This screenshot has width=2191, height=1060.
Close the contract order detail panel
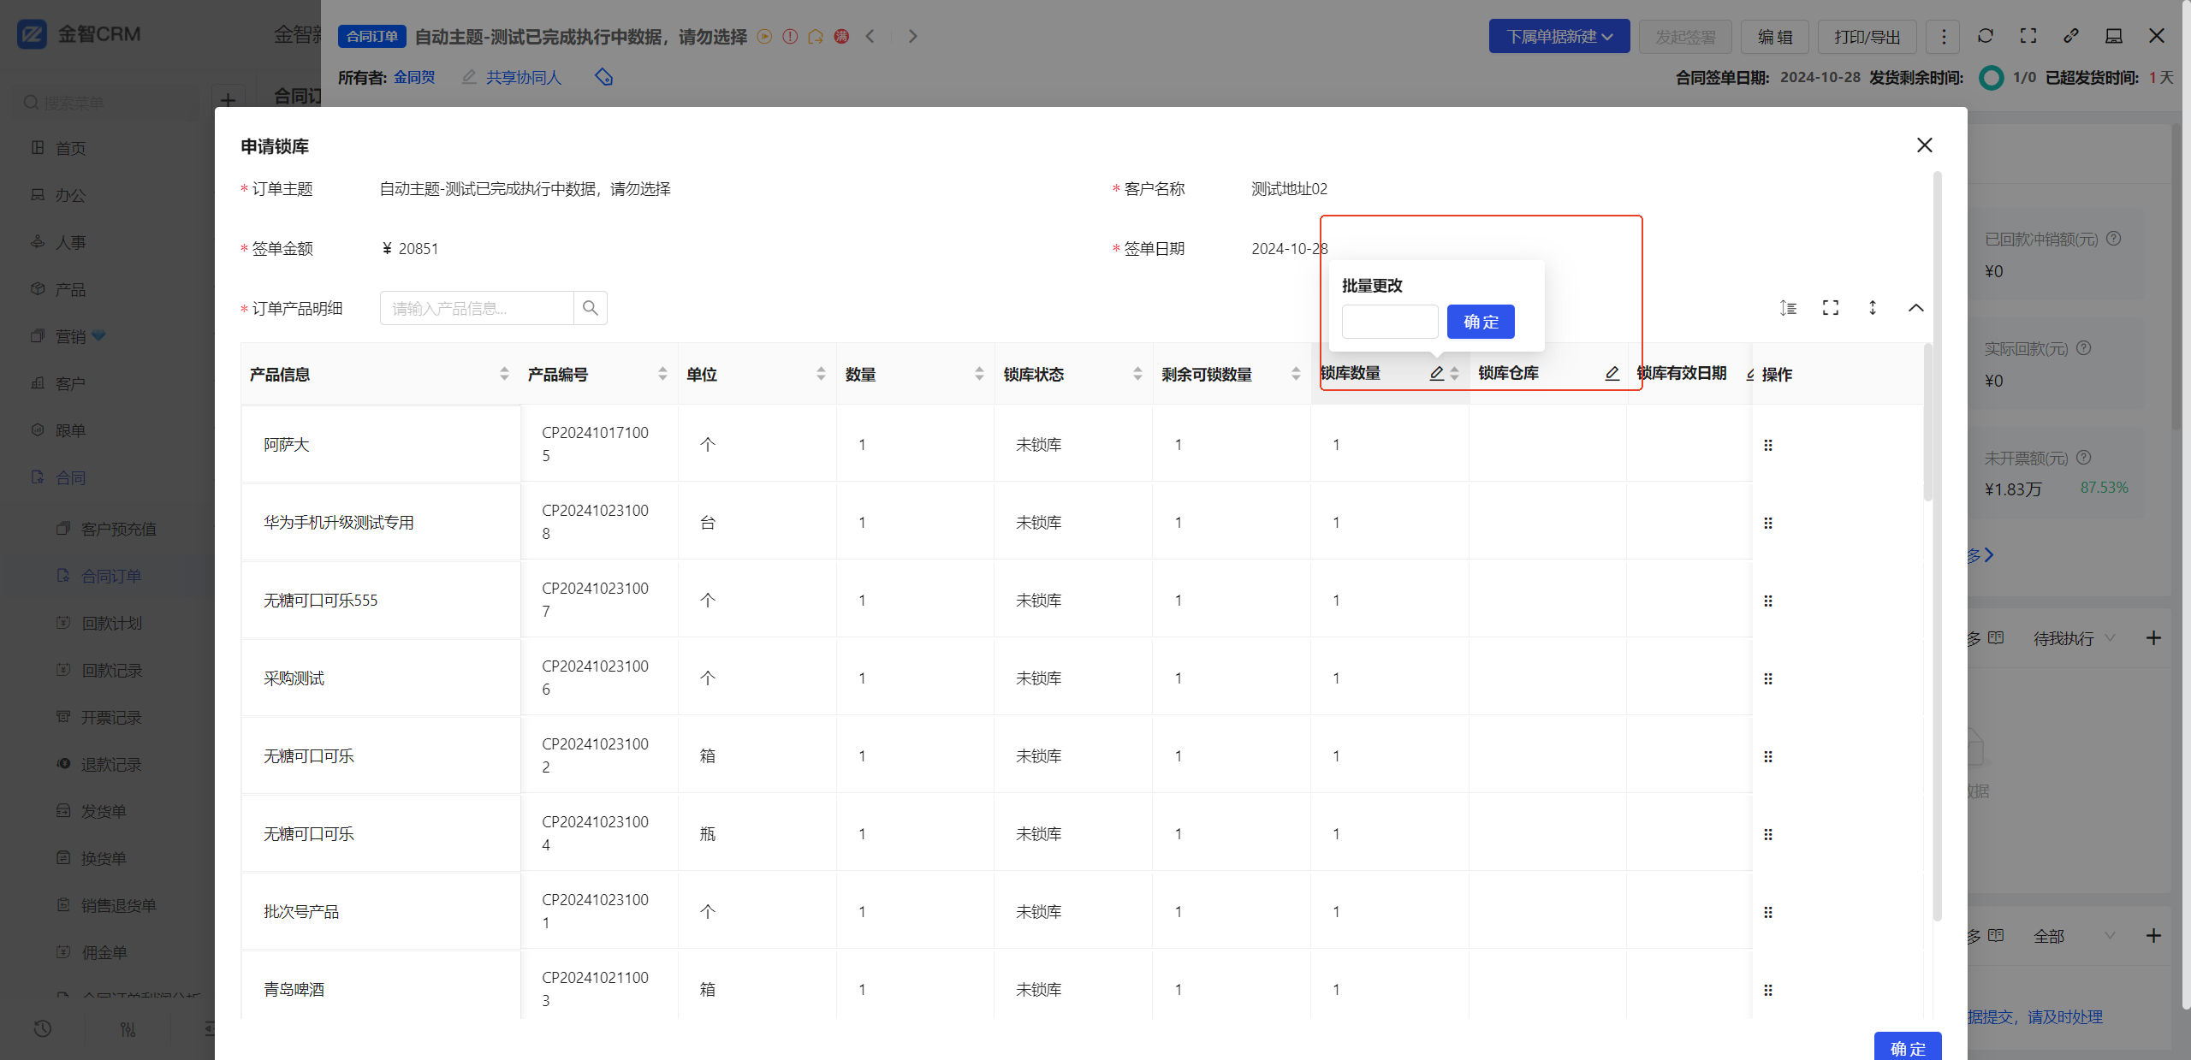(2157, 36)
